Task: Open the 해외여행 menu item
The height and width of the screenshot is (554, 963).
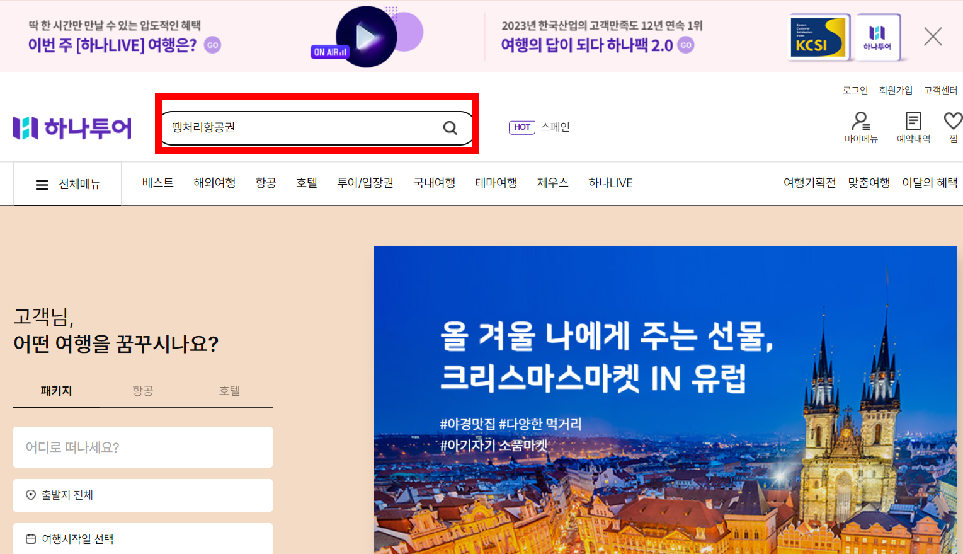Action: (x=214, y=183)
